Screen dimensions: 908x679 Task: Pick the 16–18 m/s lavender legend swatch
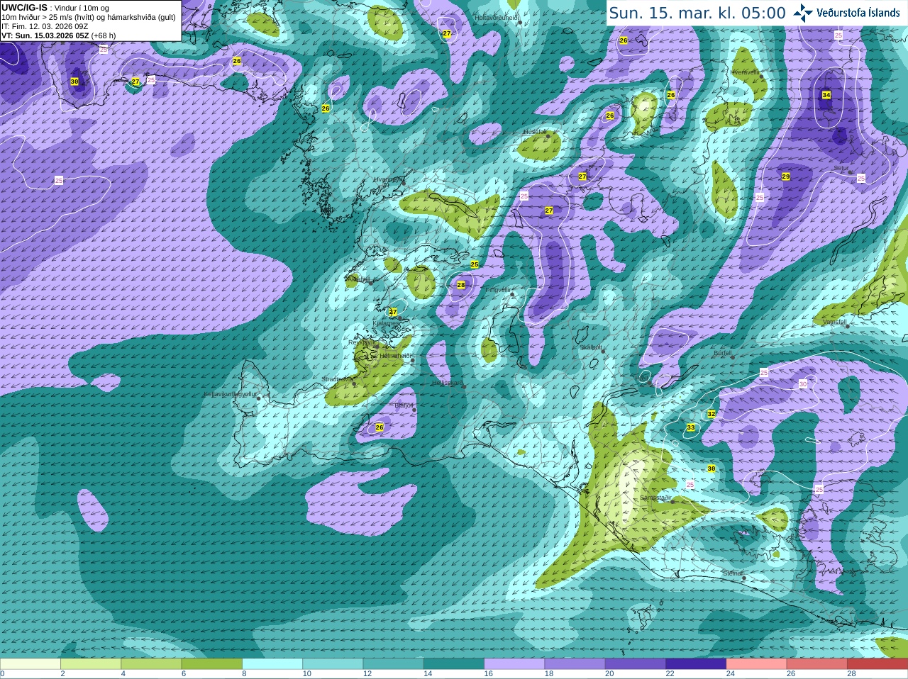[514, 664]
